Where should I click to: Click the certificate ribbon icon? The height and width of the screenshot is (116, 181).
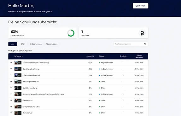[x=142, y=33]
